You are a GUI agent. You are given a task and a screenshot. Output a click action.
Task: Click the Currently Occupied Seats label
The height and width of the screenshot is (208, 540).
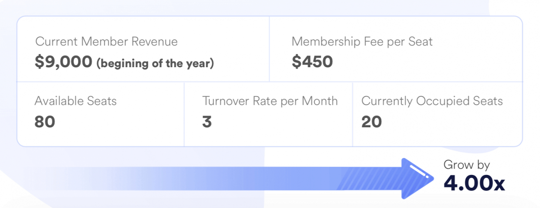432,101
